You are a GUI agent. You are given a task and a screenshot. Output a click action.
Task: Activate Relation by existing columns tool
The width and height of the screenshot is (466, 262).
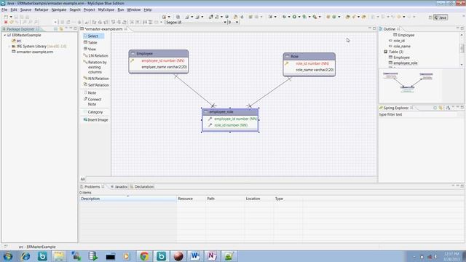96,67
